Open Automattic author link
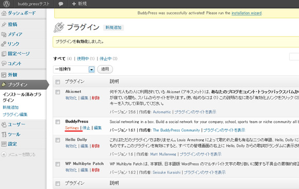Image resolution: width=299 pixels, height=189 pixels. coord(162,112)
